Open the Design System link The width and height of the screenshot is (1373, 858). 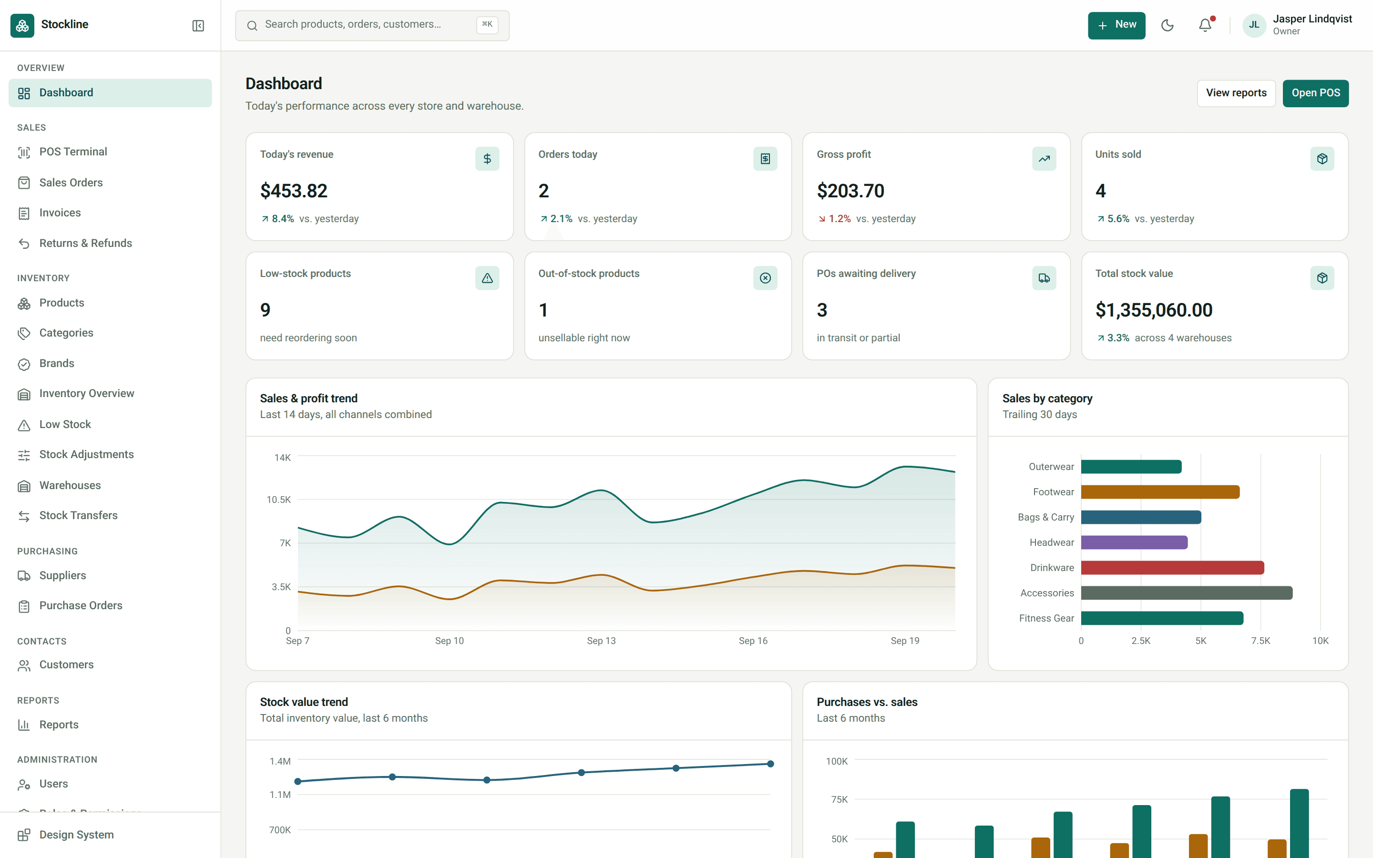coord(110,835)
